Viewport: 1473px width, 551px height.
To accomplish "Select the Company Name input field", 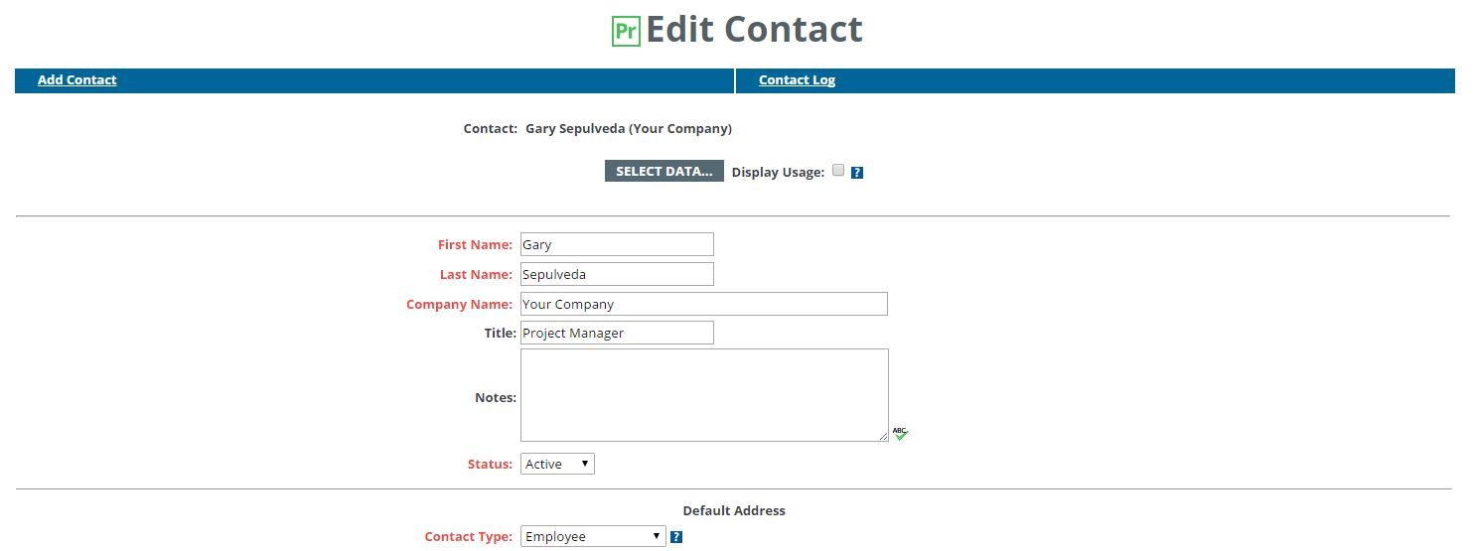I will click(704, 304).
